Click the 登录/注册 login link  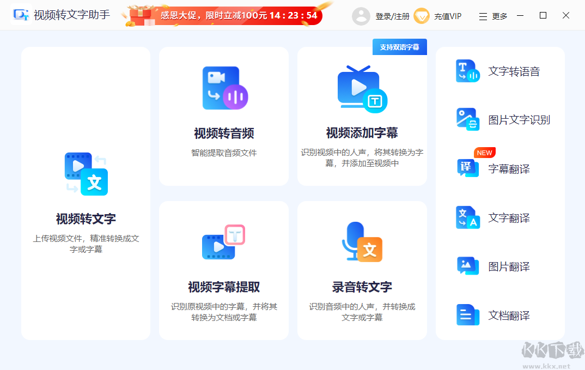click(x=393, y=16)
